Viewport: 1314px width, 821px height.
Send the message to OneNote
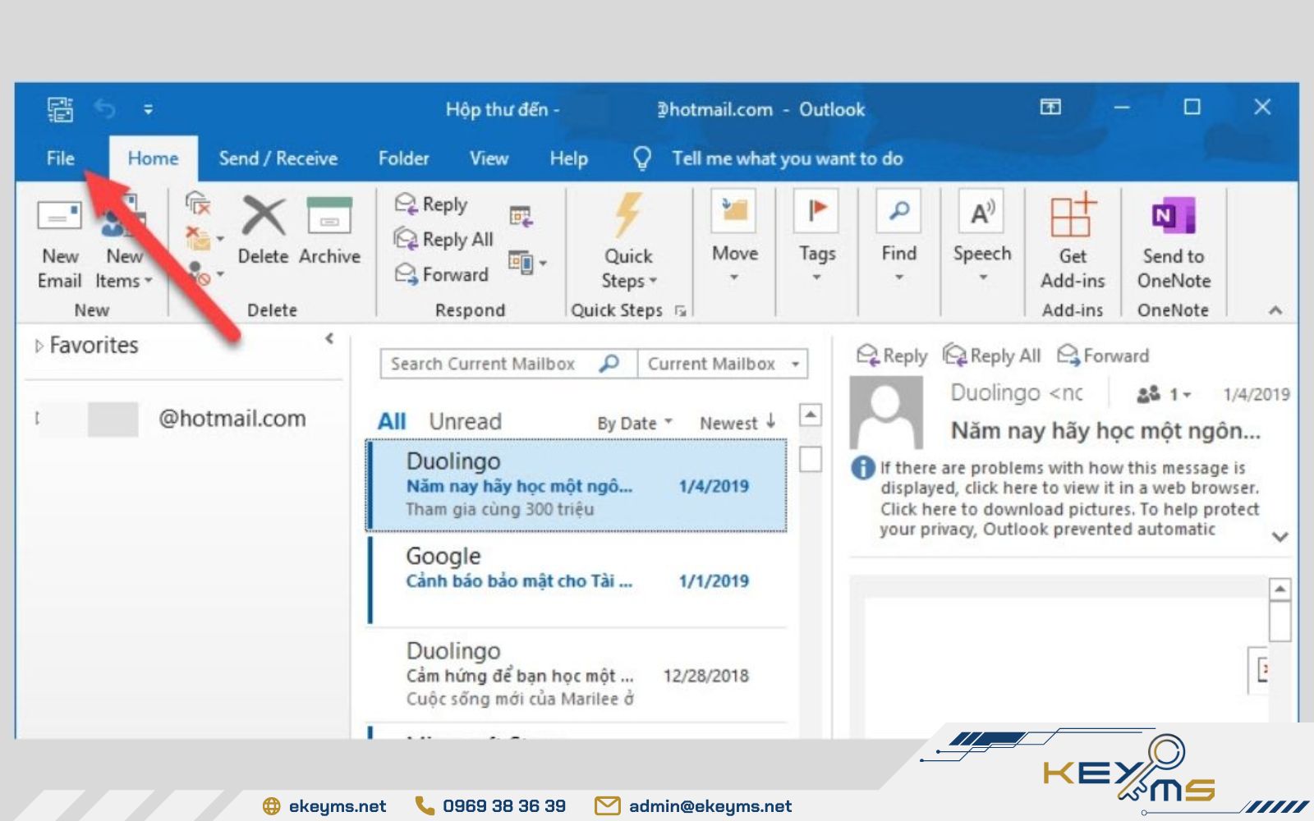click(x=1174, y=242)
